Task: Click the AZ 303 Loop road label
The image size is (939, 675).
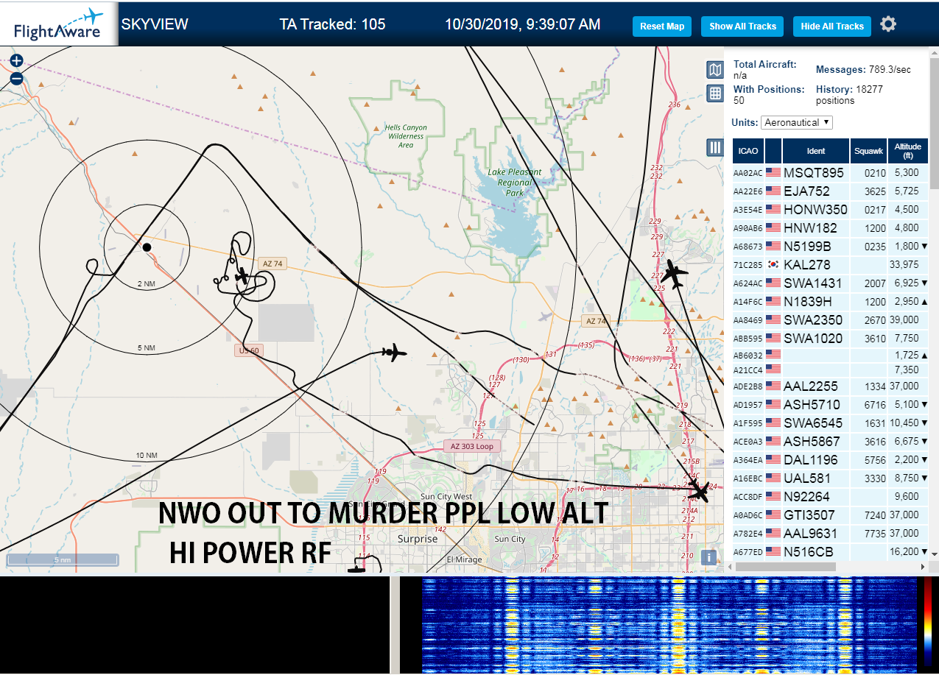Action: click(x=472, y=446)
